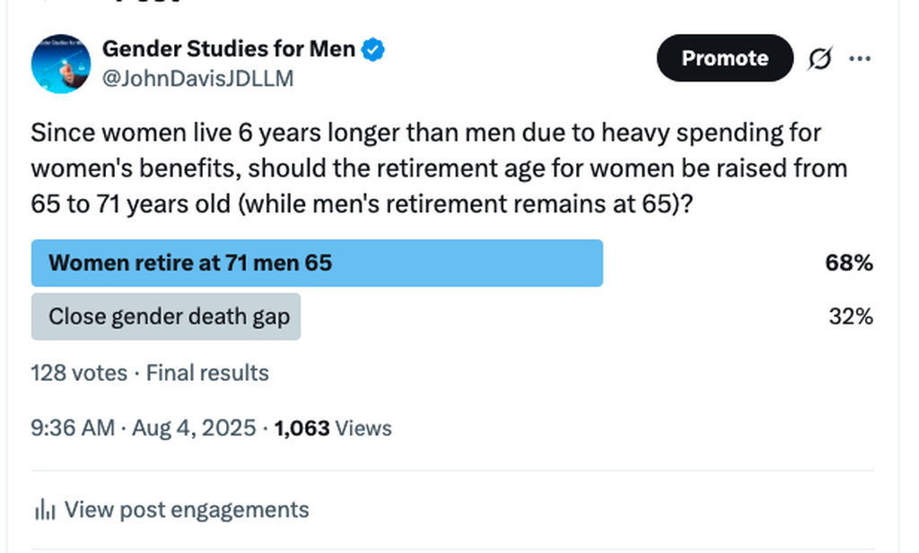Select the "Women retire at 71 men 65" poll bar
Viewport: 919px width, 553px height.
pos(317,264)
